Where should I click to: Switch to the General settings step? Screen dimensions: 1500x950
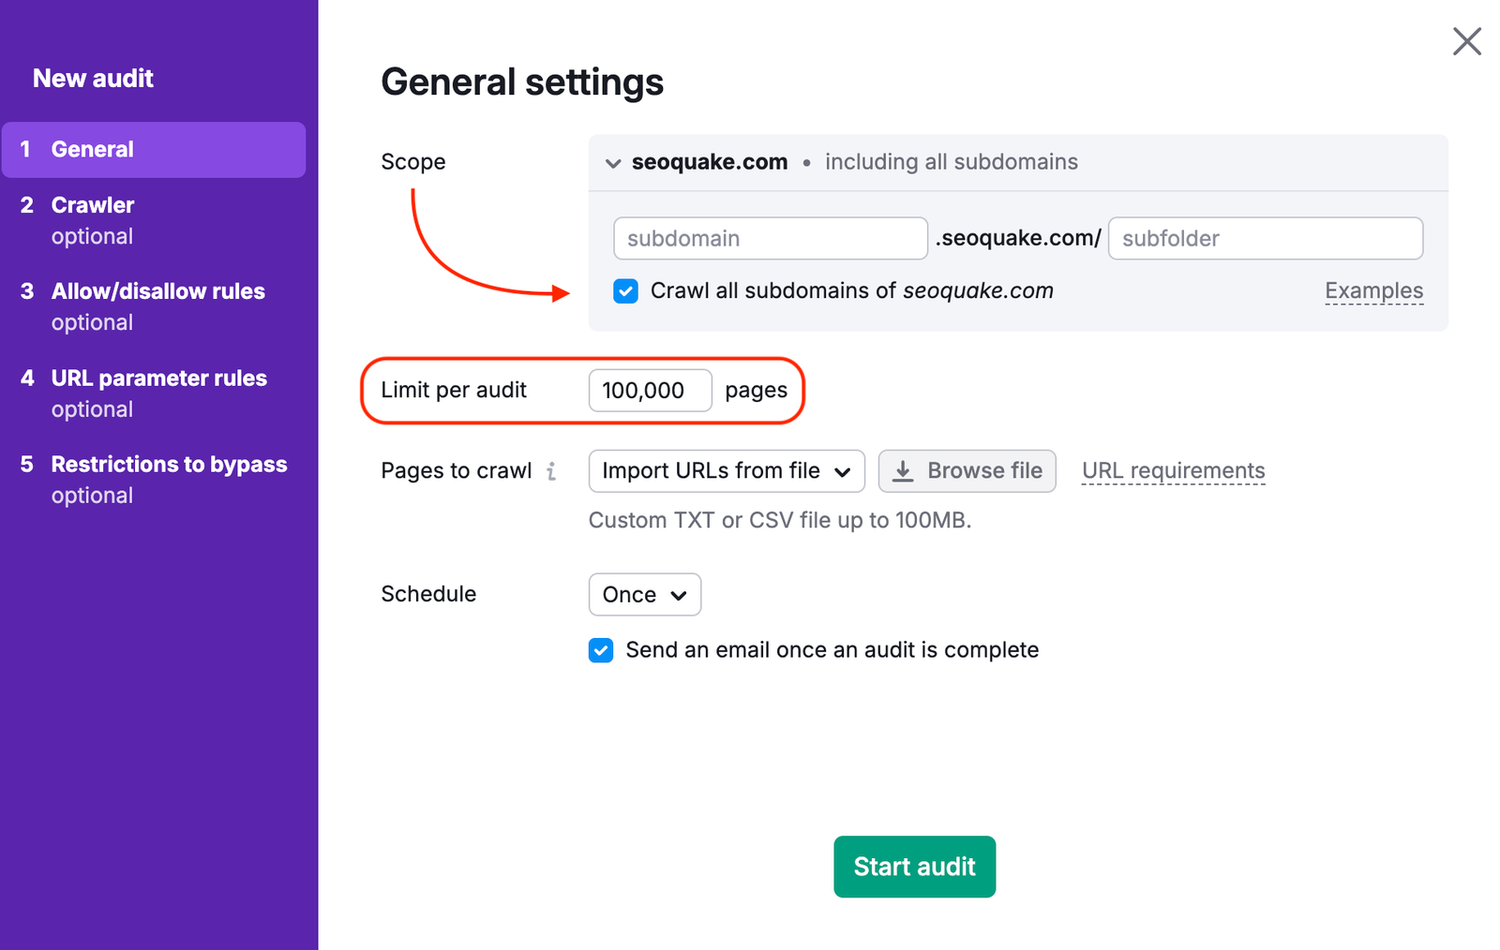point(92,149)
